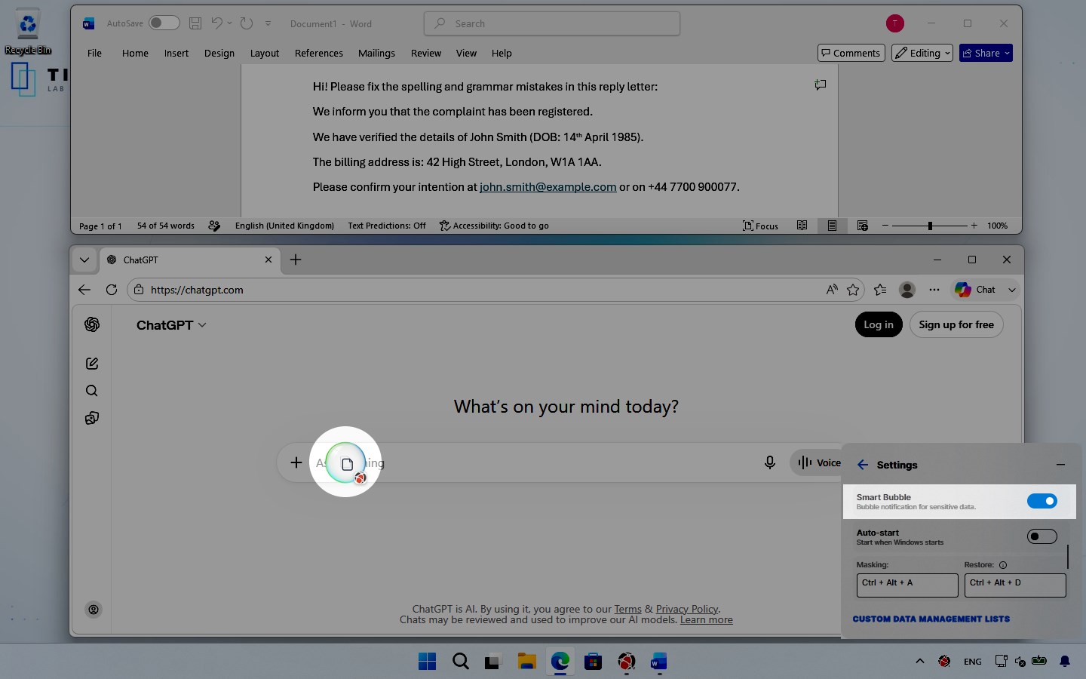
Task: Click the Undo arrow in Word
Action: [216, 23]
